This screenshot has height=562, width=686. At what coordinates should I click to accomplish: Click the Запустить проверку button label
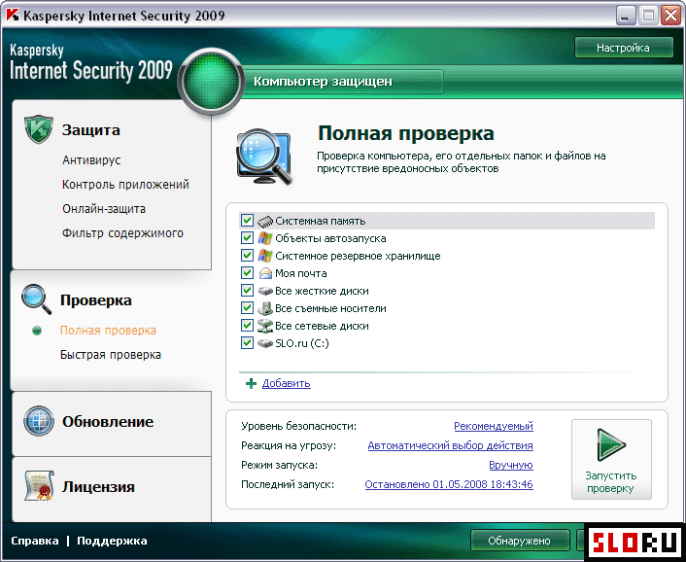611,482
